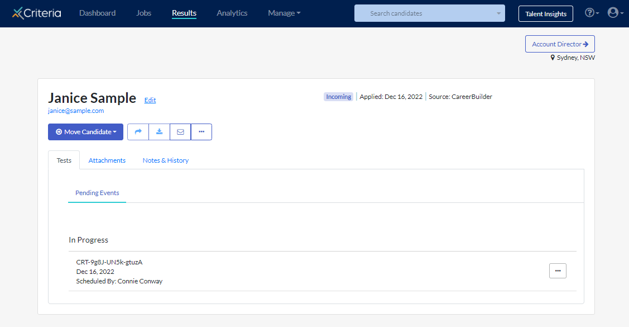Expand the Manage dropdown menu
The width and height of the screenshot is (629, 327).
(x=284, y=13)
